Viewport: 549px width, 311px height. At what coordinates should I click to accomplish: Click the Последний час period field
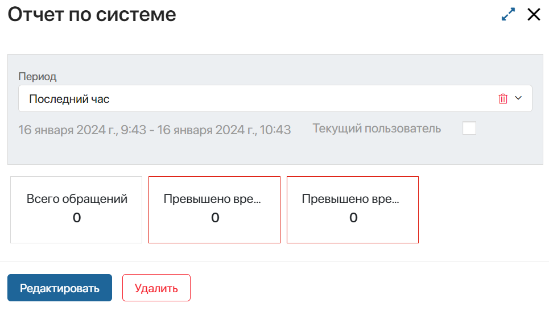click(275, 98)
